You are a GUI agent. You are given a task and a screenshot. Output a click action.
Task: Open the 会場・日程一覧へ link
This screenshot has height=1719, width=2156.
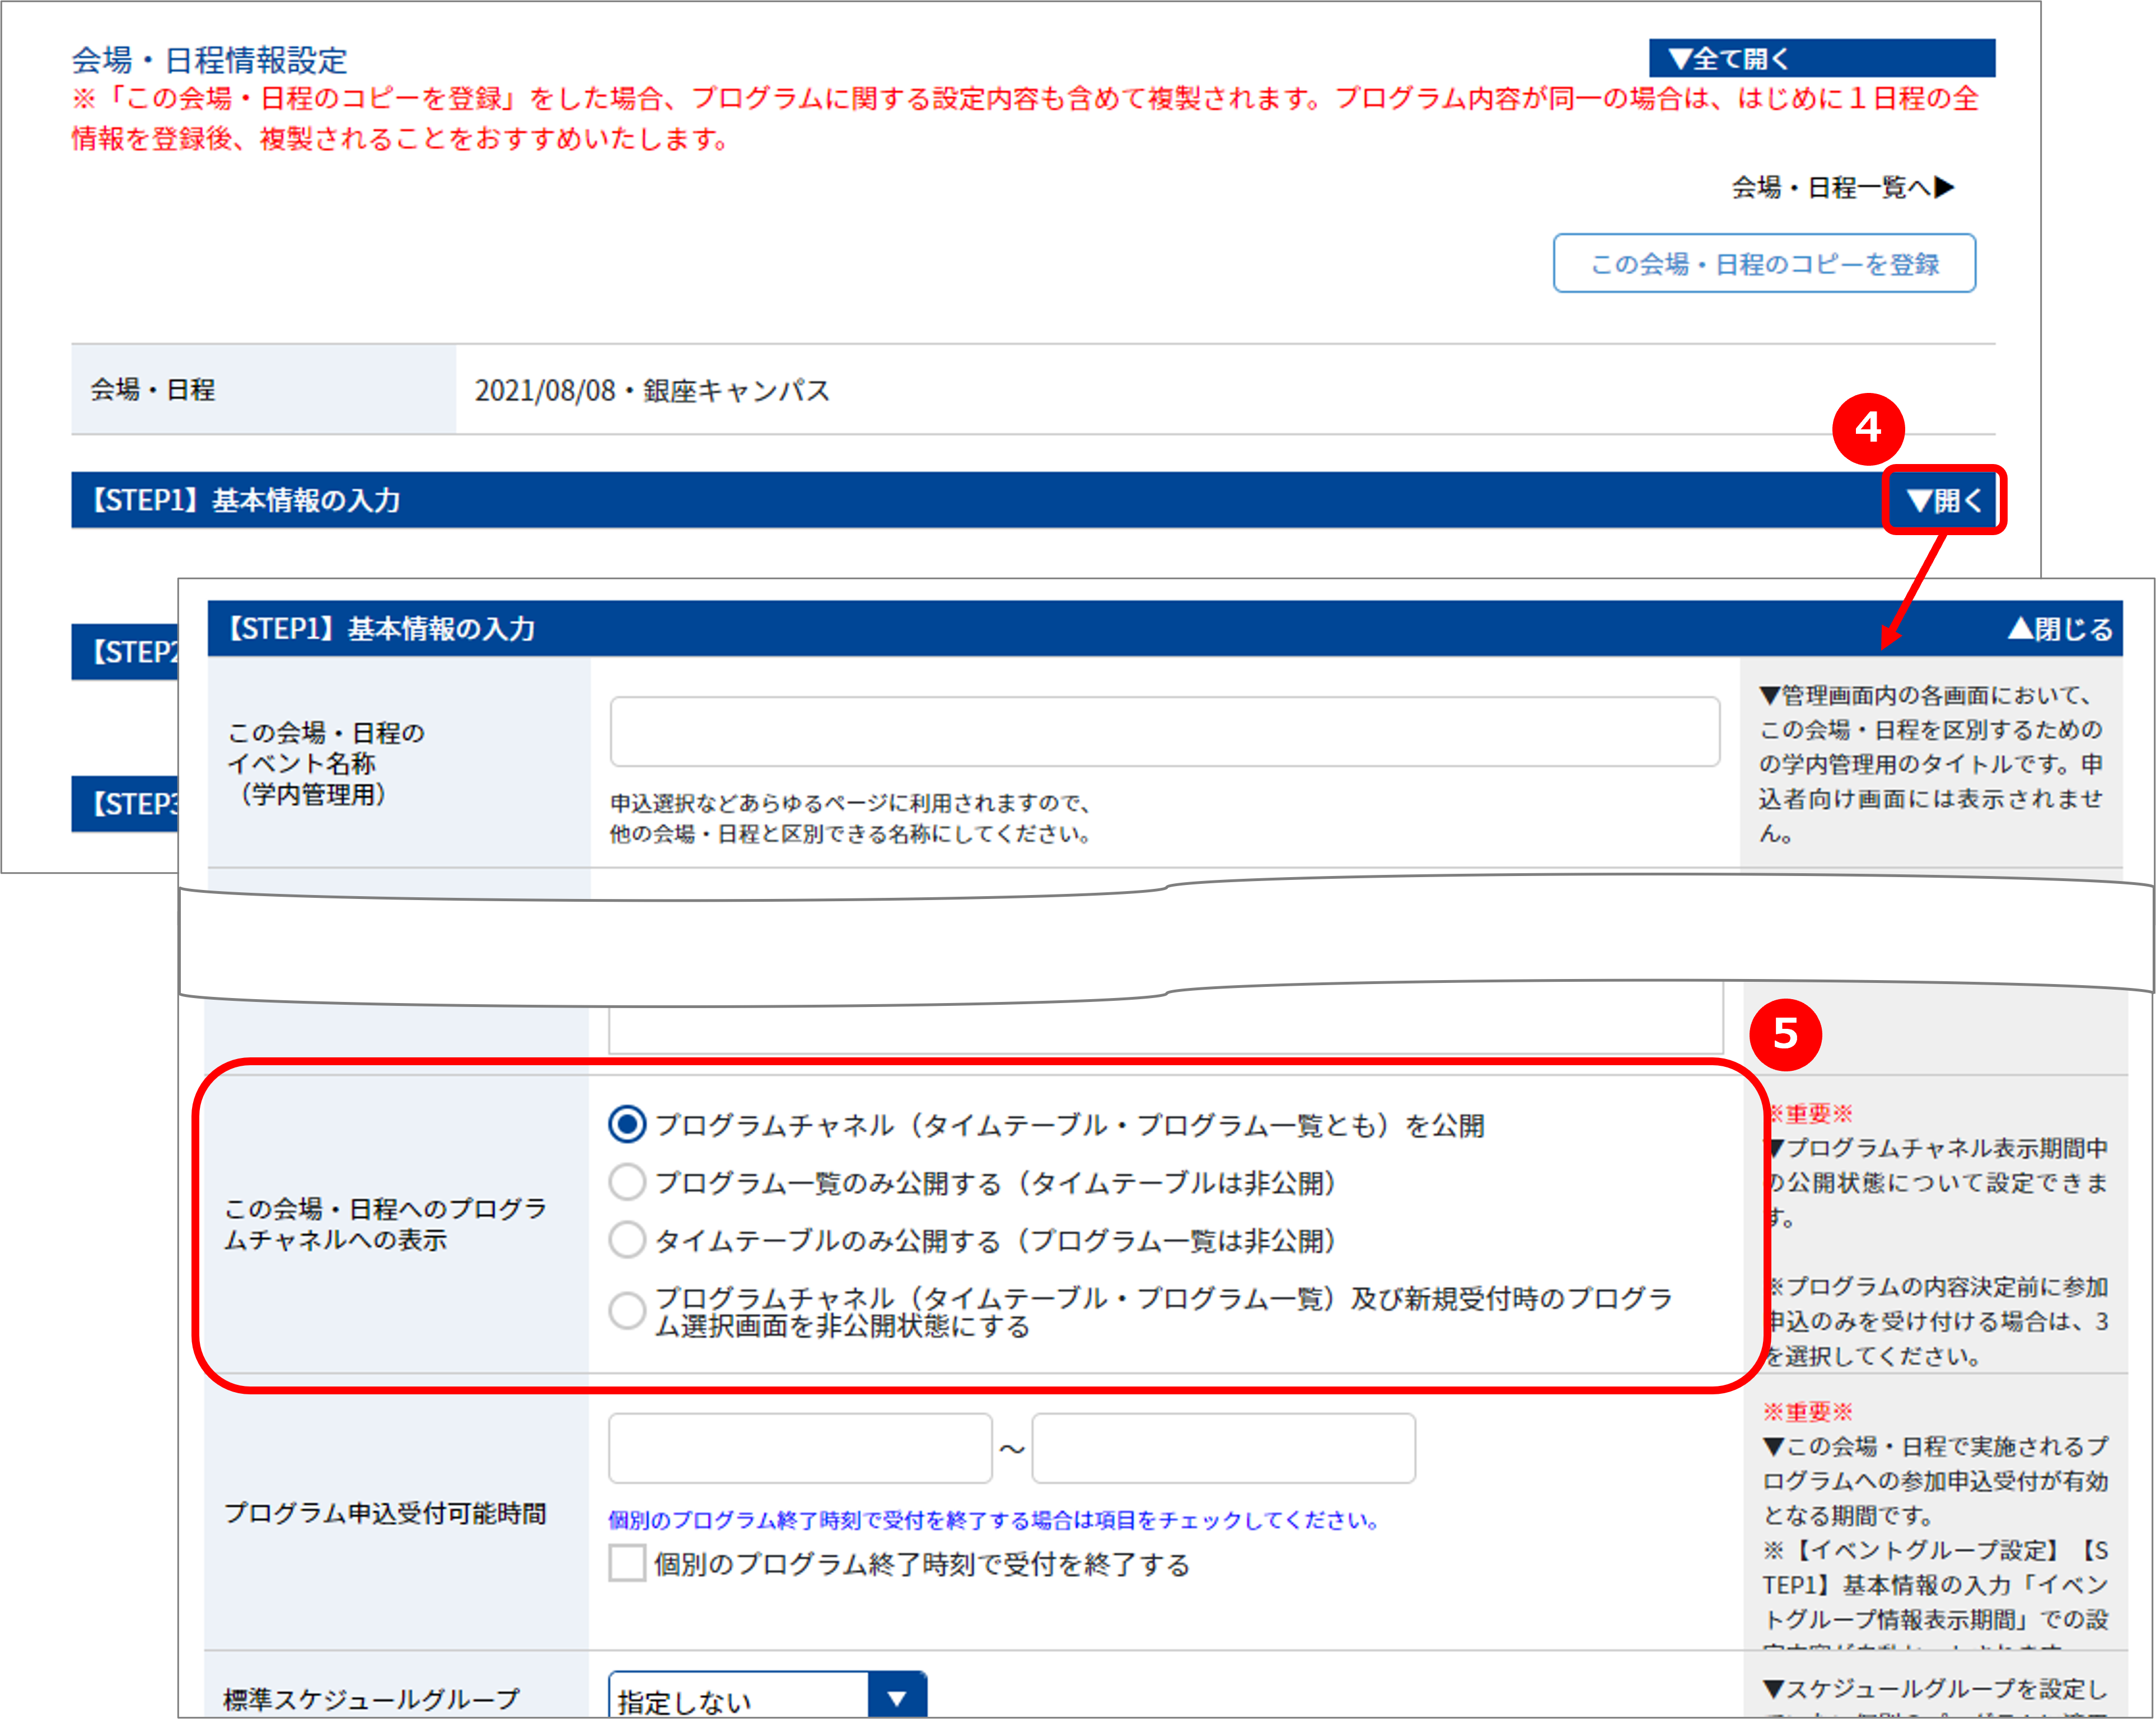tap(1842, 187)
